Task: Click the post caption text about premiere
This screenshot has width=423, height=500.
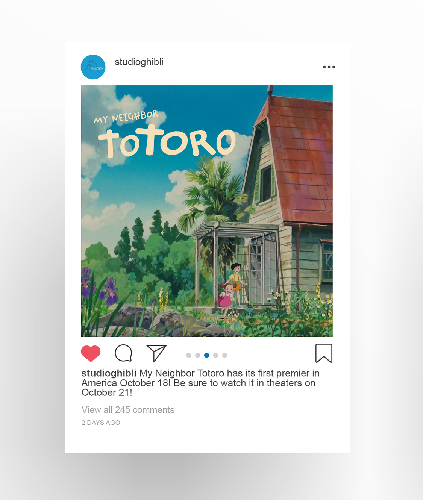Action: click(x=200, y=383)
